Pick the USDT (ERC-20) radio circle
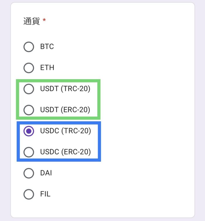205x221 pixels. tap(29, 110)
